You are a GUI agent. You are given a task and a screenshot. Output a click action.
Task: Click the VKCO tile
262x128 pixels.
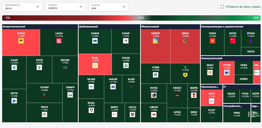click(251, 51)
